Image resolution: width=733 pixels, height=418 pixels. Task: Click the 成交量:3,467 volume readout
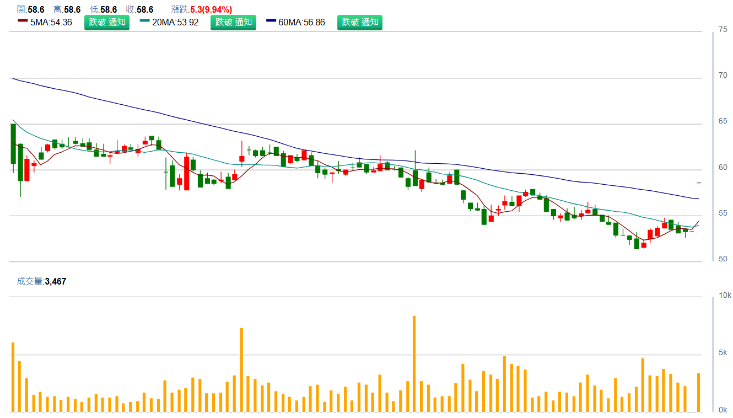(41, 281)
